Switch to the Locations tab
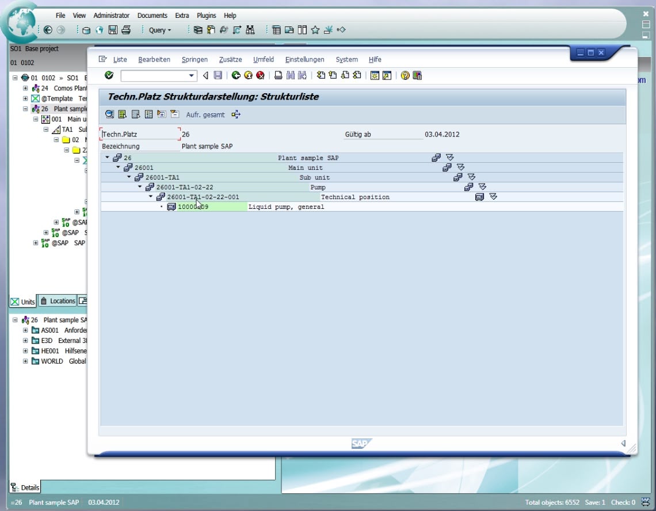656x511 pixels. [x=58, y=301]
